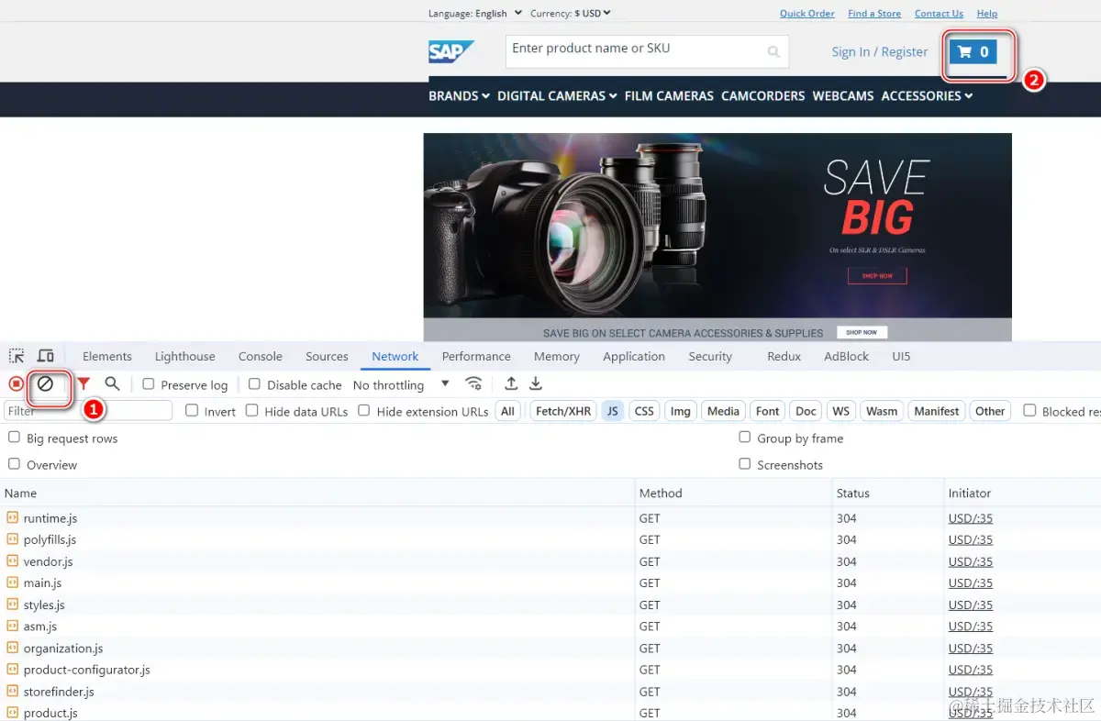Open the Lighthouse tab
The image size is (1101, 721).
coord(185,356)
